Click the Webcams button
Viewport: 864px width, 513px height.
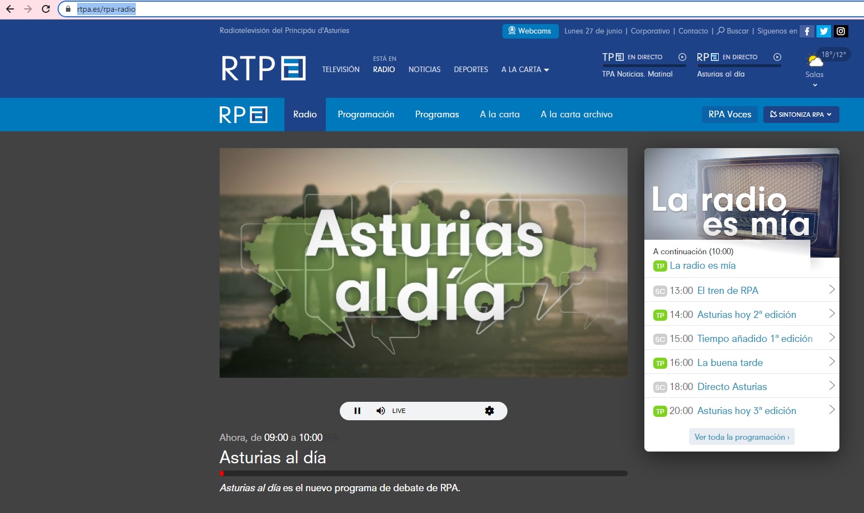[x=530, y=31]
